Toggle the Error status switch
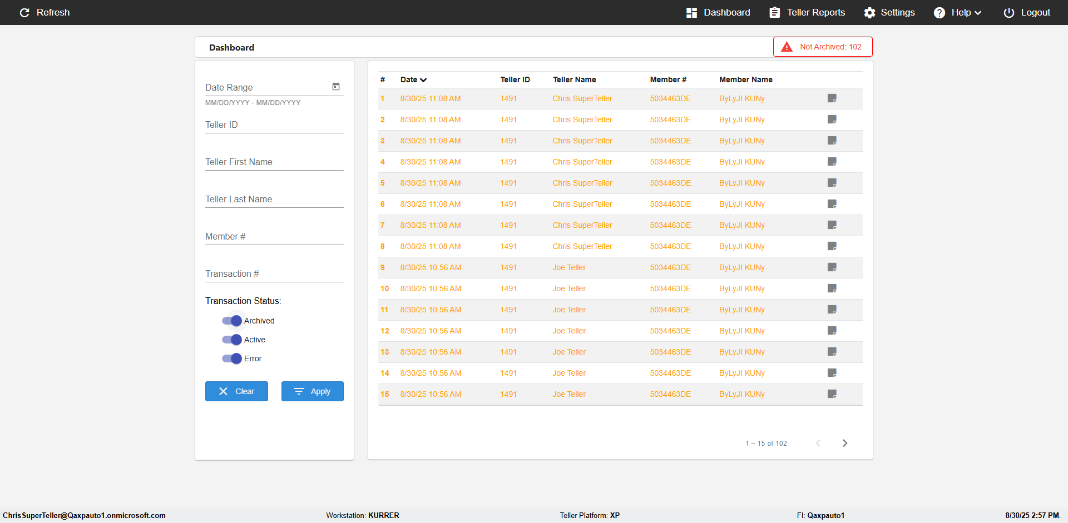Image resolution: width=1068 pixels, height=523 pixels. (x=232, y=358)
